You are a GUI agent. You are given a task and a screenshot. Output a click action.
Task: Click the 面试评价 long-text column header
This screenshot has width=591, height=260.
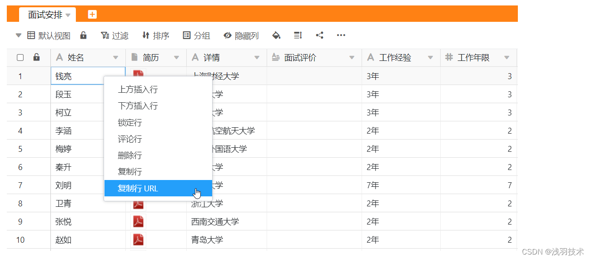314,58
